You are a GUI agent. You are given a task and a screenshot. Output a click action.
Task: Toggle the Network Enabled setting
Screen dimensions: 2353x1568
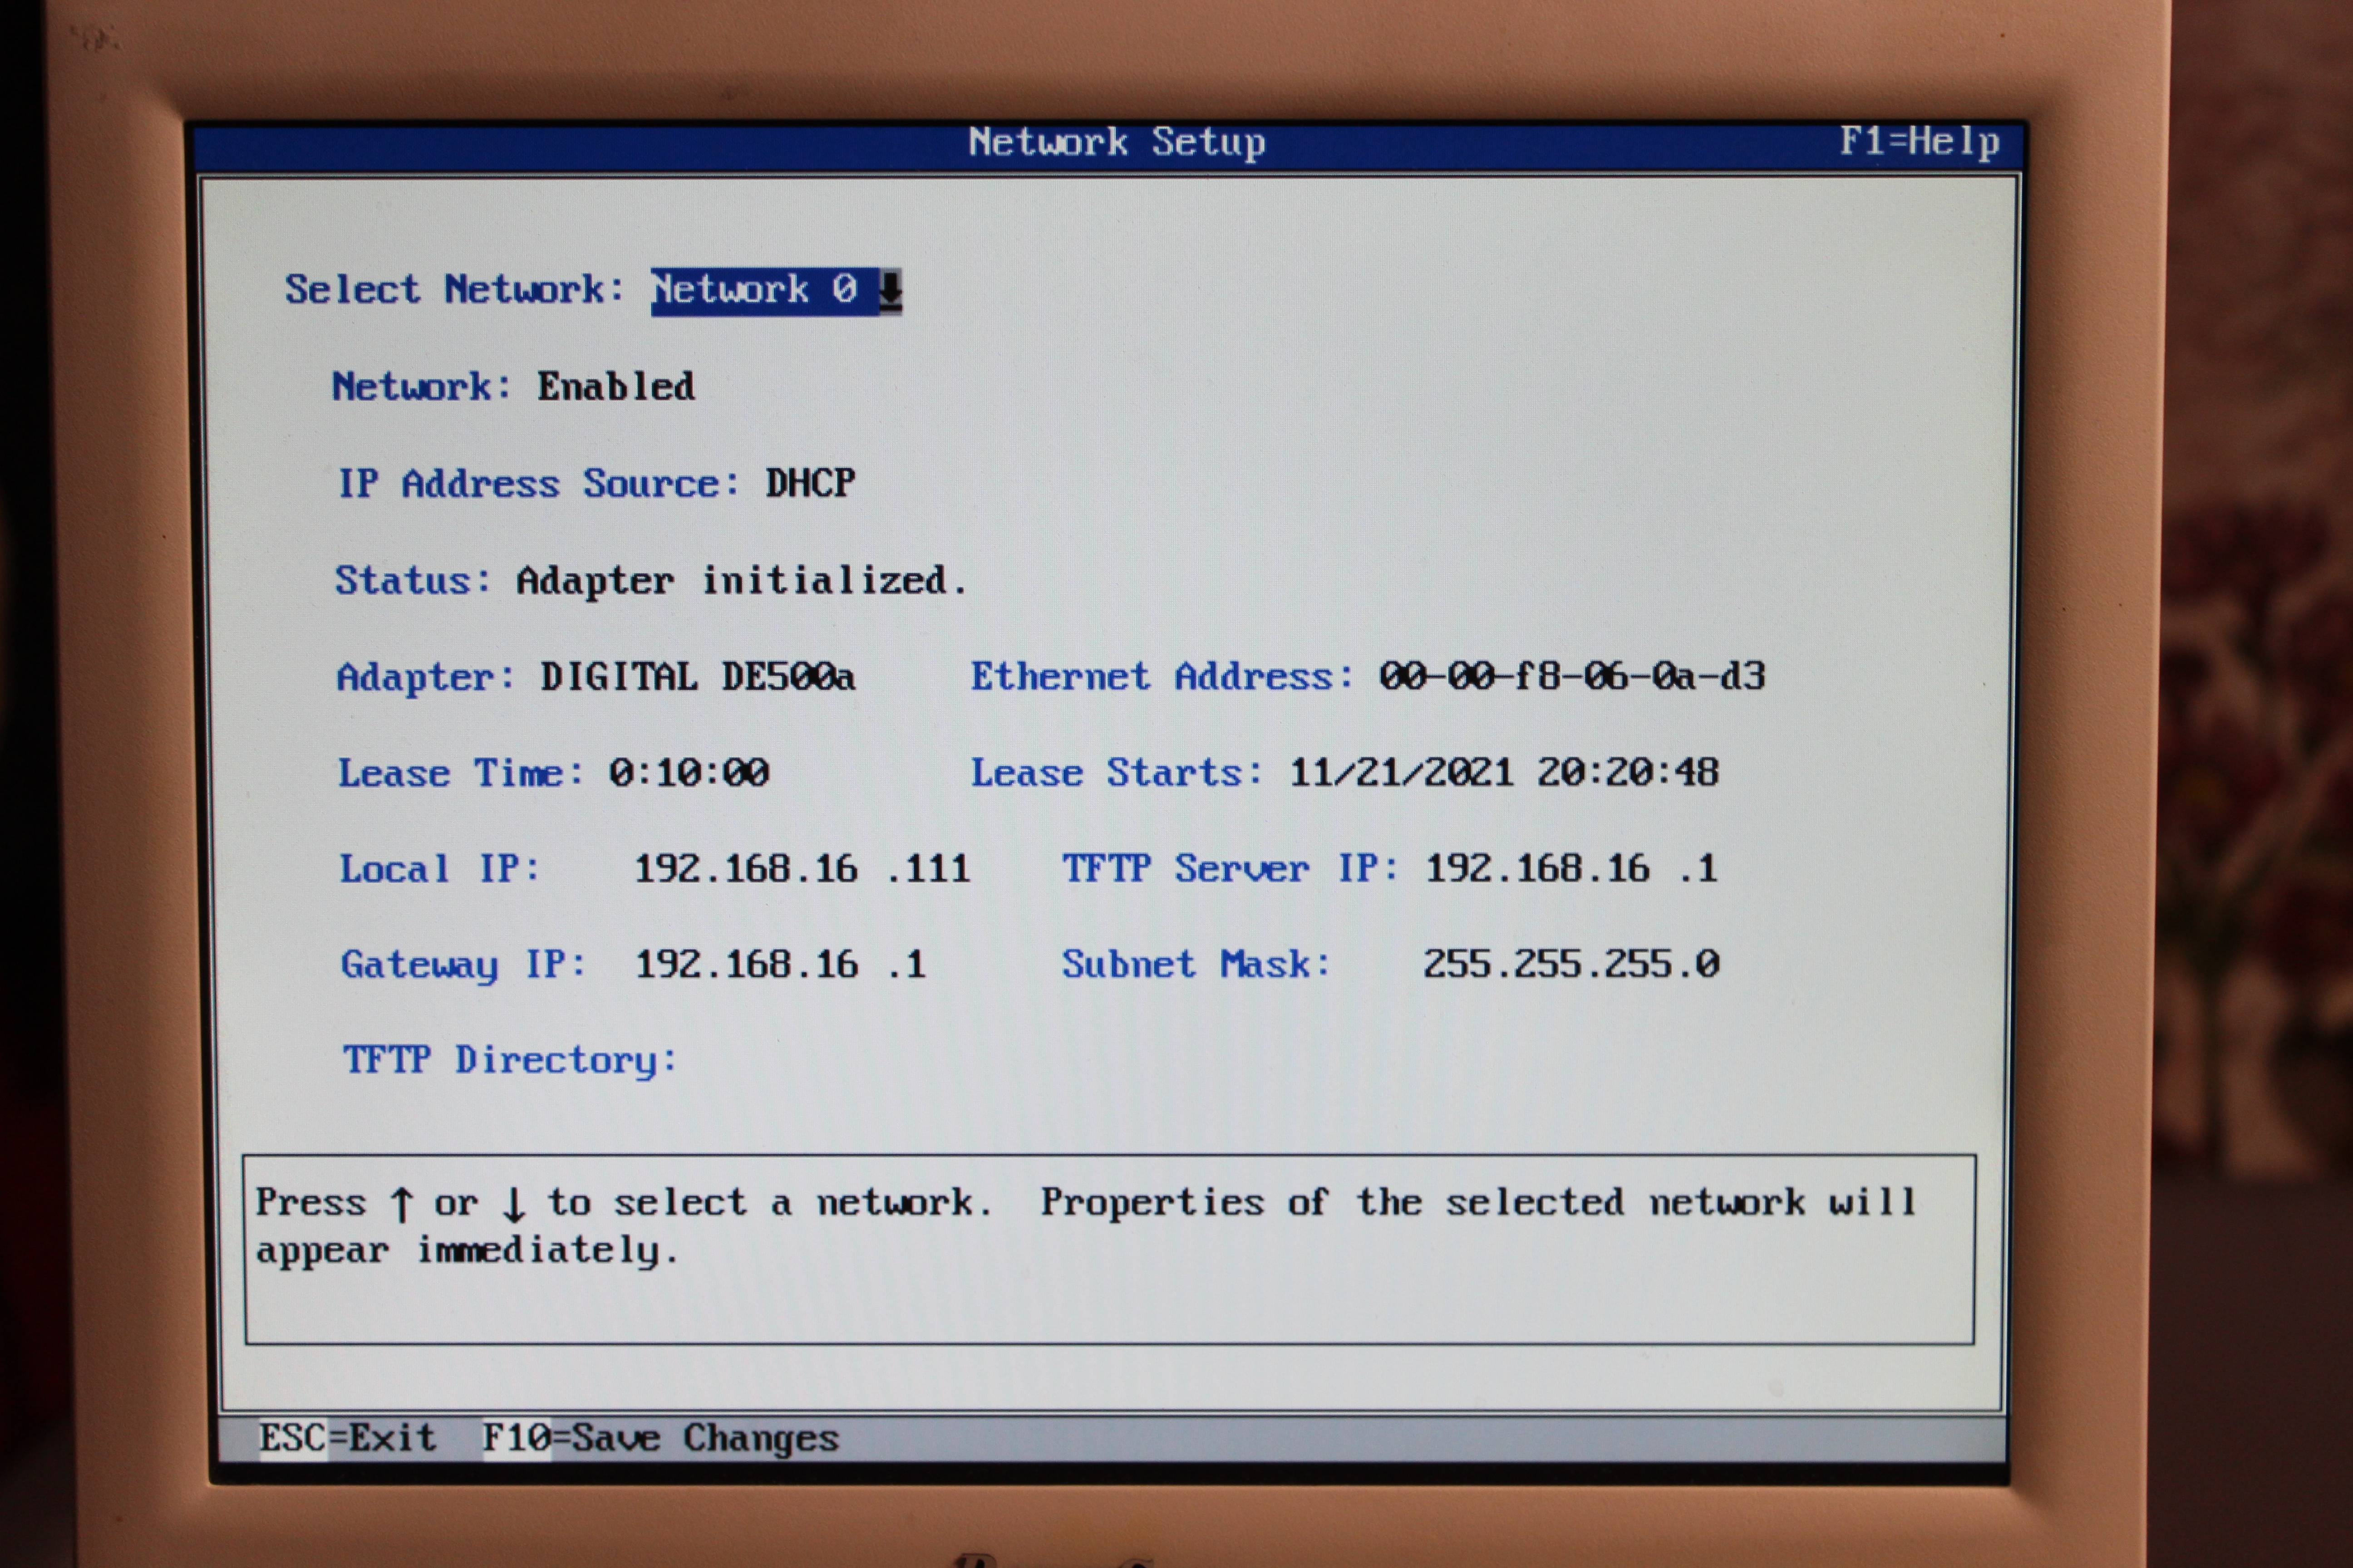point(615,387)
